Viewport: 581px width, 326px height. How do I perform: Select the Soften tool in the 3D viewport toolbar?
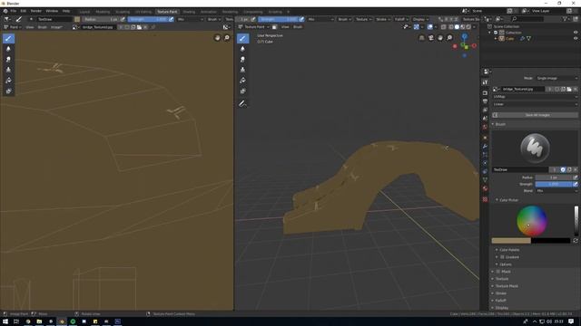click(242, 49)
